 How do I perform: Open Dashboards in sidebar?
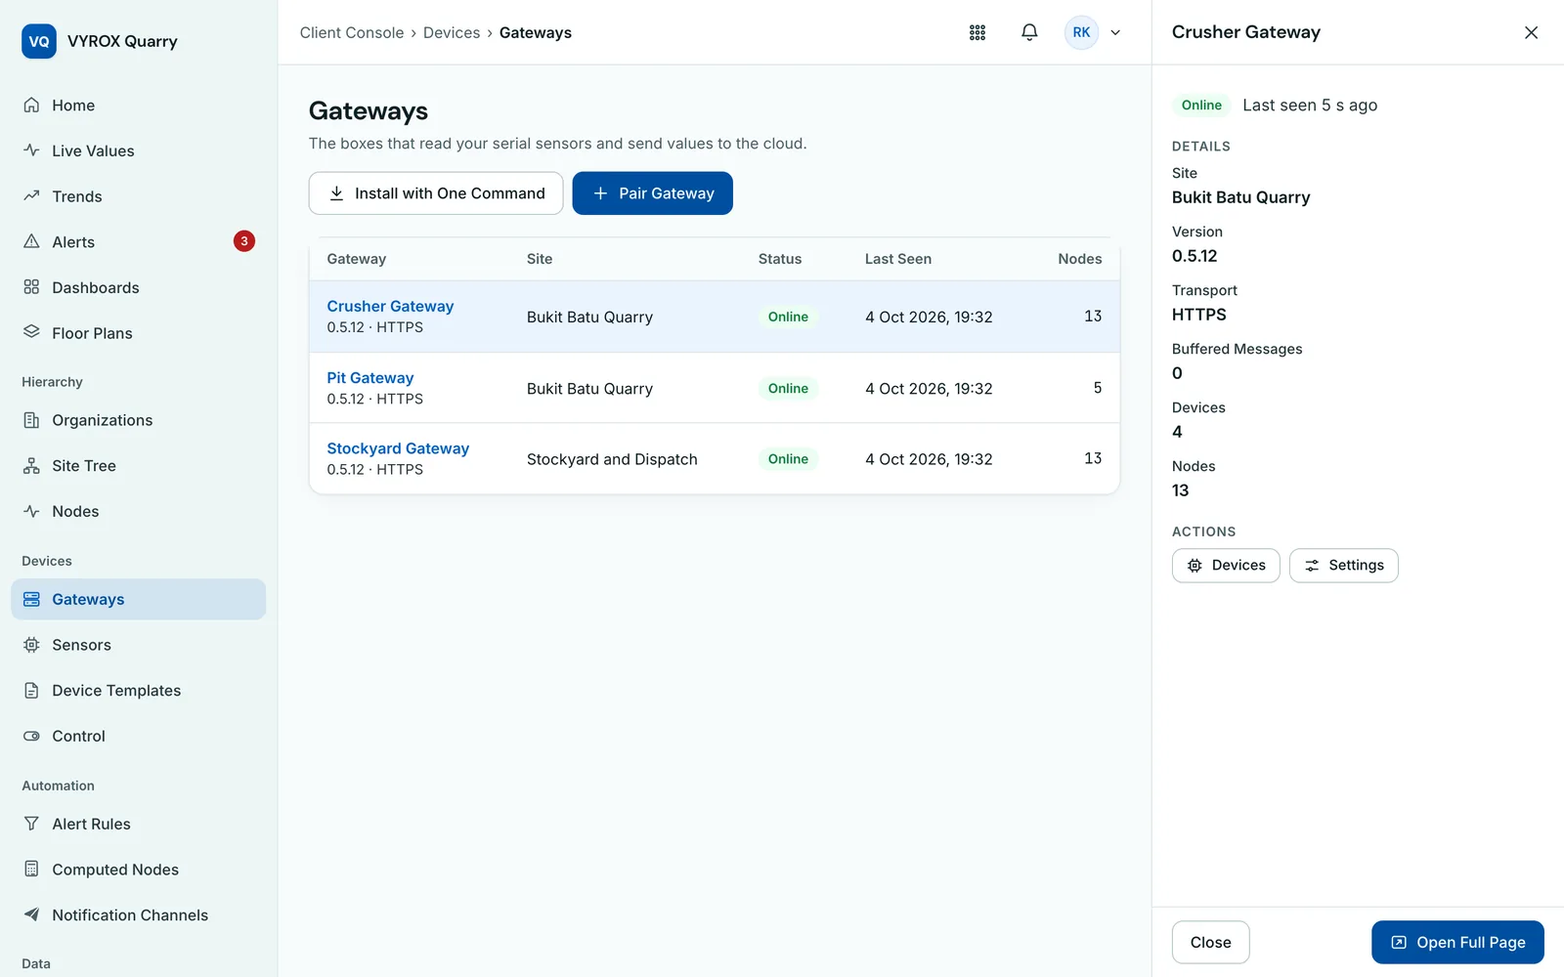[138, 287]
